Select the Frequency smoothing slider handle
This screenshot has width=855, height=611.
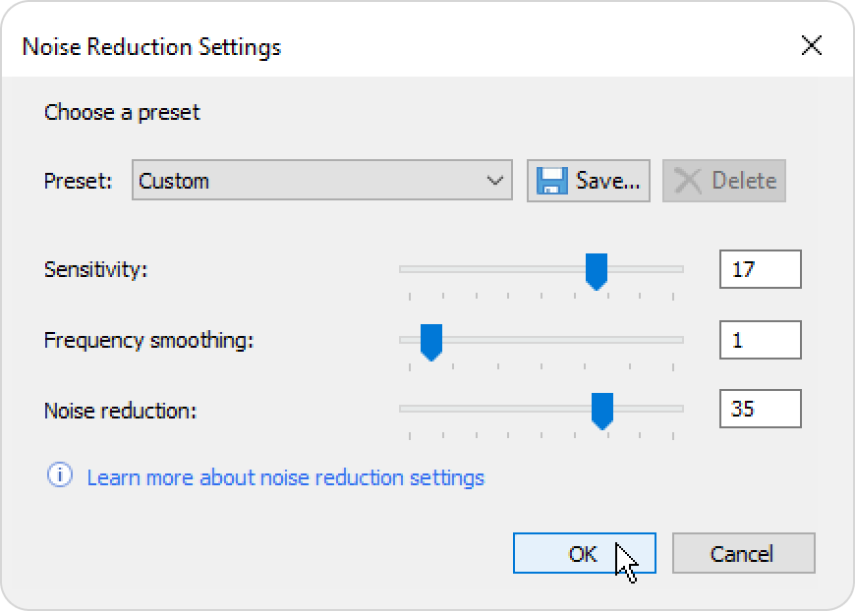pos(430,342)
